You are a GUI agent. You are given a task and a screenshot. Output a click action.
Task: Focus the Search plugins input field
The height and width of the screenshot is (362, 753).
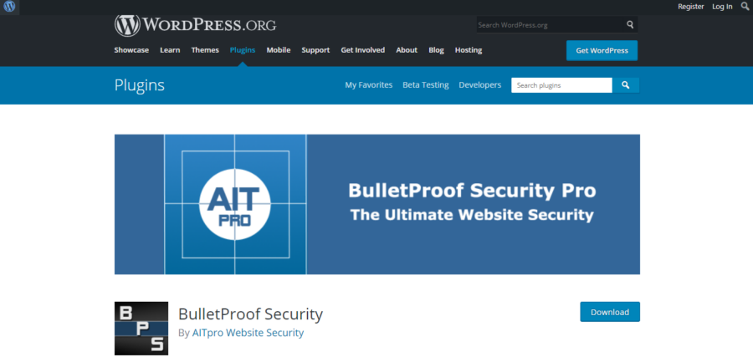coord(562,85)
